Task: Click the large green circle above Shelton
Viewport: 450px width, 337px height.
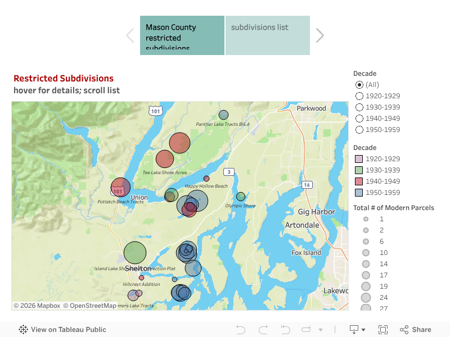Action: click(135, 253)
